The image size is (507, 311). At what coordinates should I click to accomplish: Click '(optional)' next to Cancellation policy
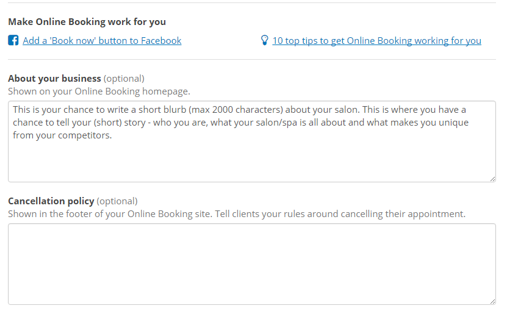pyautogui.click(x=117, y=201)
